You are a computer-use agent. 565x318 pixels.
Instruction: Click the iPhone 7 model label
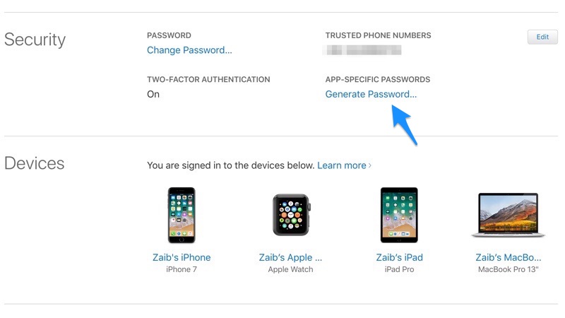pos(182,269)
